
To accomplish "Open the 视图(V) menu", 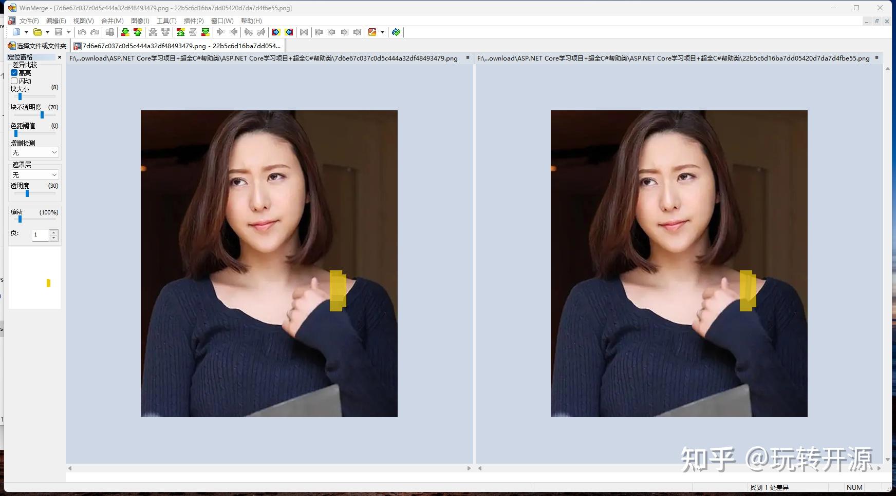I will (83, 21).
